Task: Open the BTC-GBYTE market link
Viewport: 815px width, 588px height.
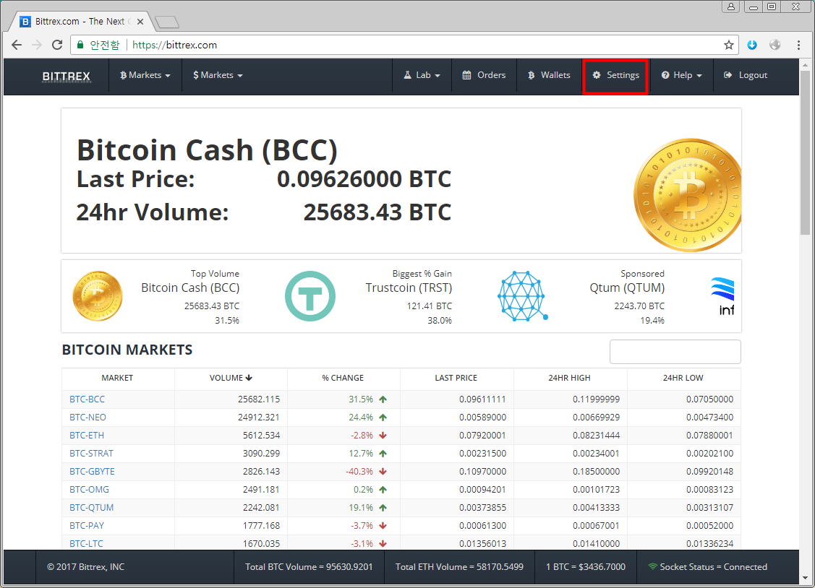Action: (92, 472)
